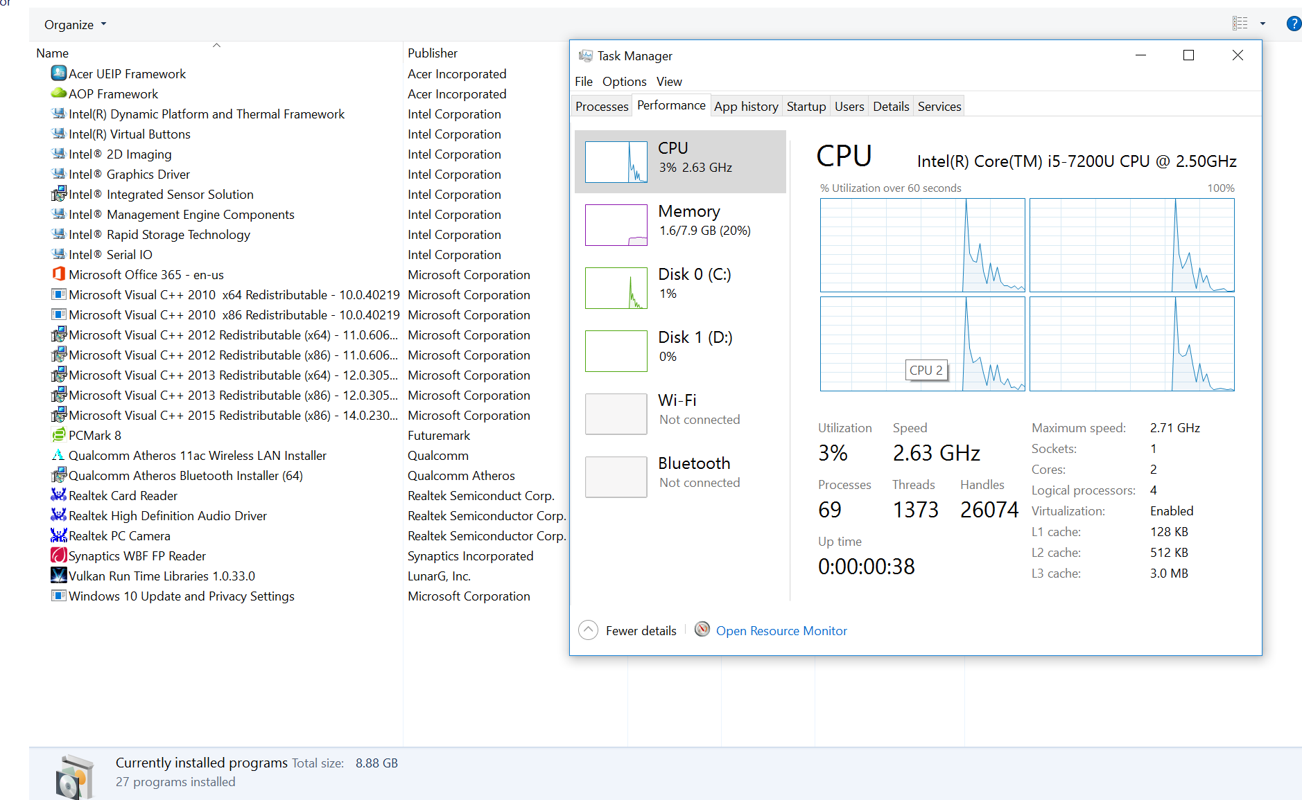
Task: Click the Qualcomm Atheros Bluetooth Installer icon
Action: click(59, 475)
